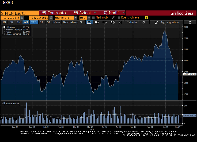Click the 95) Confronto button
197x142 pixels.
click(54, 13)
